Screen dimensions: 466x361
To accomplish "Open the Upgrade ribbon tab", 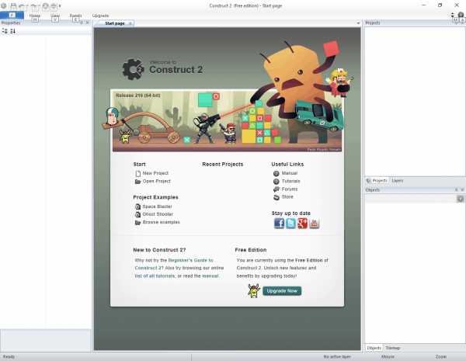I will [100, 16].
